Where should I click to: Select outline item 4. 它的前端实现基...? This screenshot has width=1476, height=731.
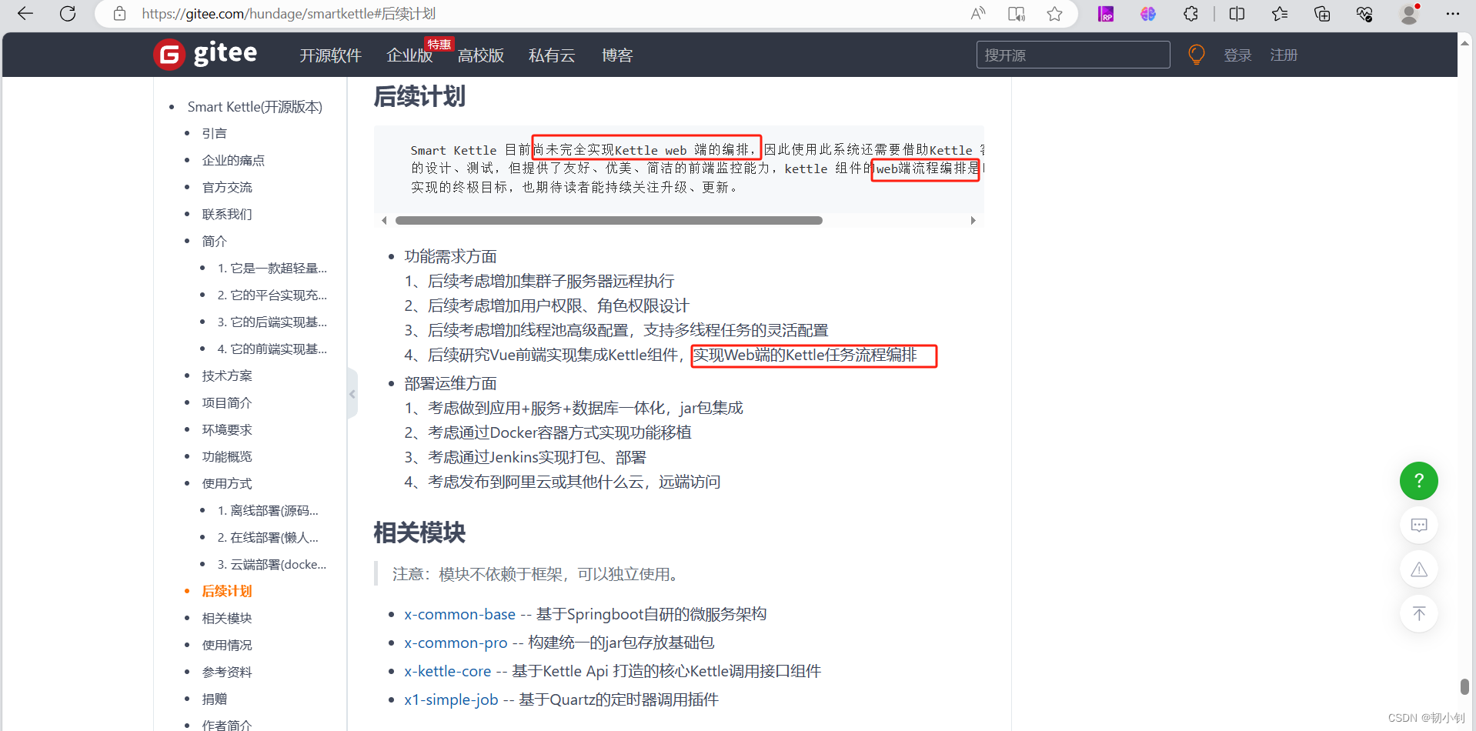[272, 349]
